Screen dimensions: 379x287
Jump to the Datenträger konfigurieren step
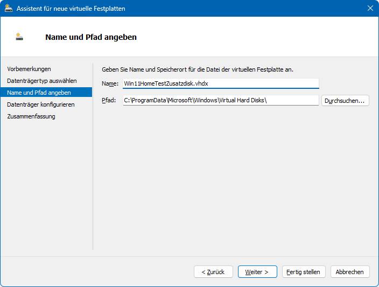pyautogui.click(x=41, y=104)
